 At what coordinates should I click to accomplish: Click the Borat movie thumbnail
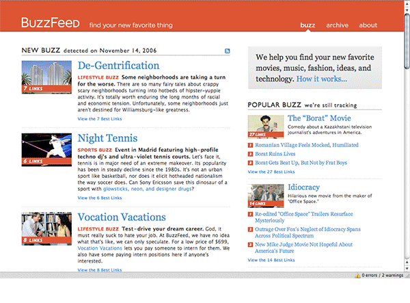266,127
